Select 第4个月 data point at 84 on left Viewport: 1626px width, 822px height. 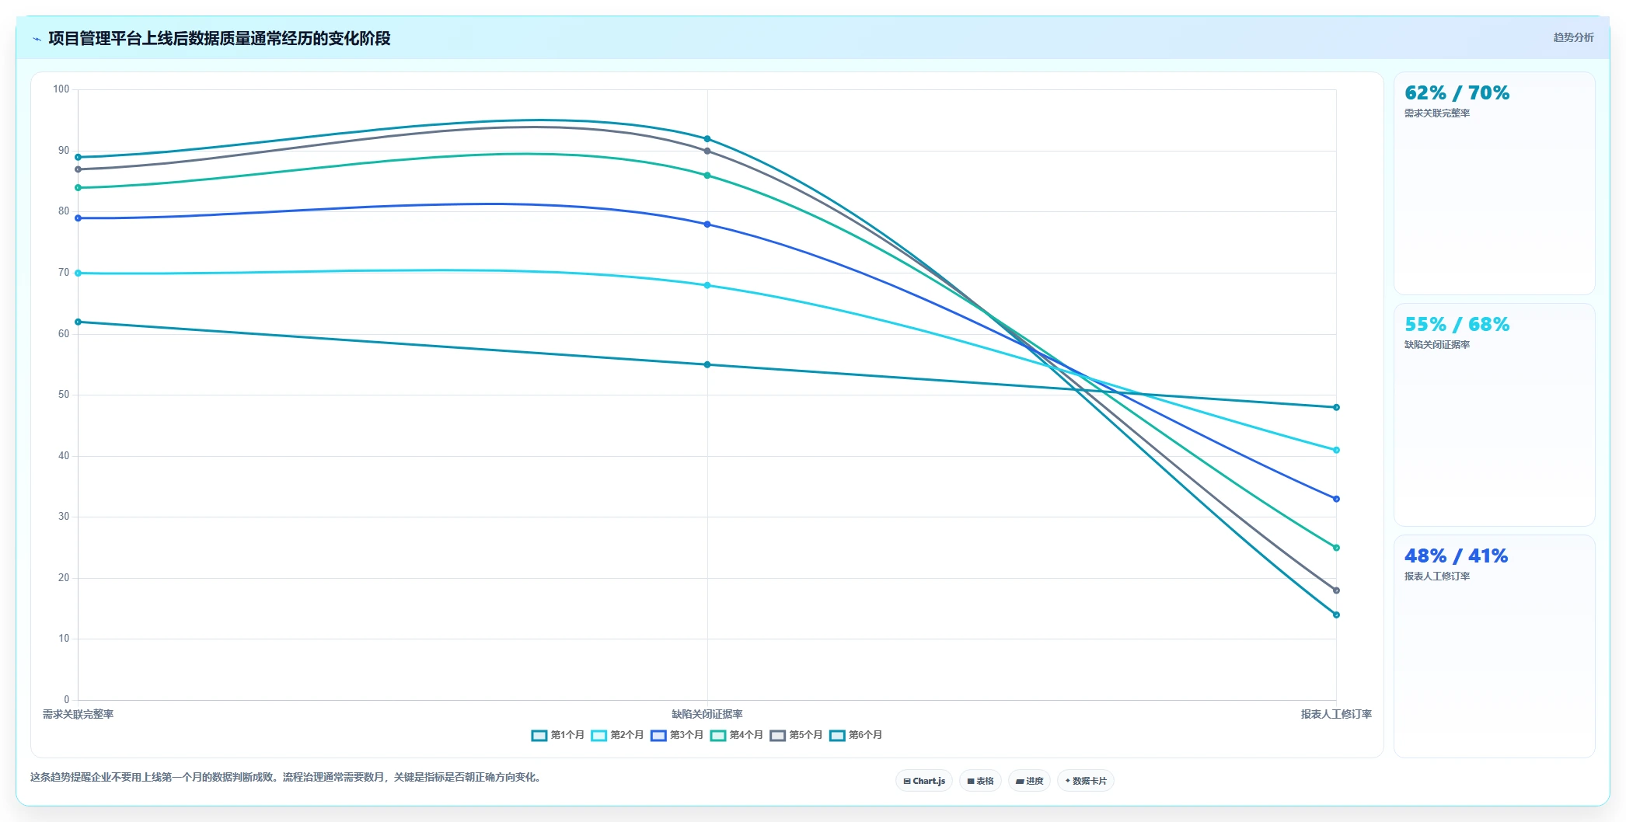tap(78, 187)
